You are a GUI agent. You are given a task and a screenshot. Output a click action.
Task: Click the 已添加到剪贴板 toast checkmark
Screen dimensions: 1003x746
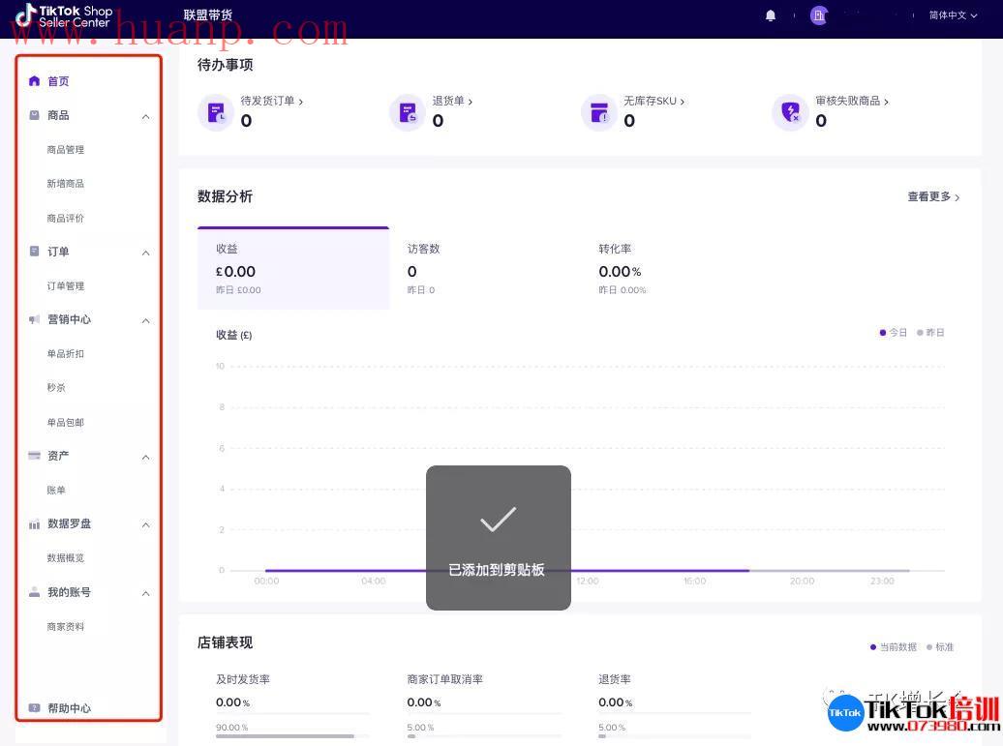point(499,519)
